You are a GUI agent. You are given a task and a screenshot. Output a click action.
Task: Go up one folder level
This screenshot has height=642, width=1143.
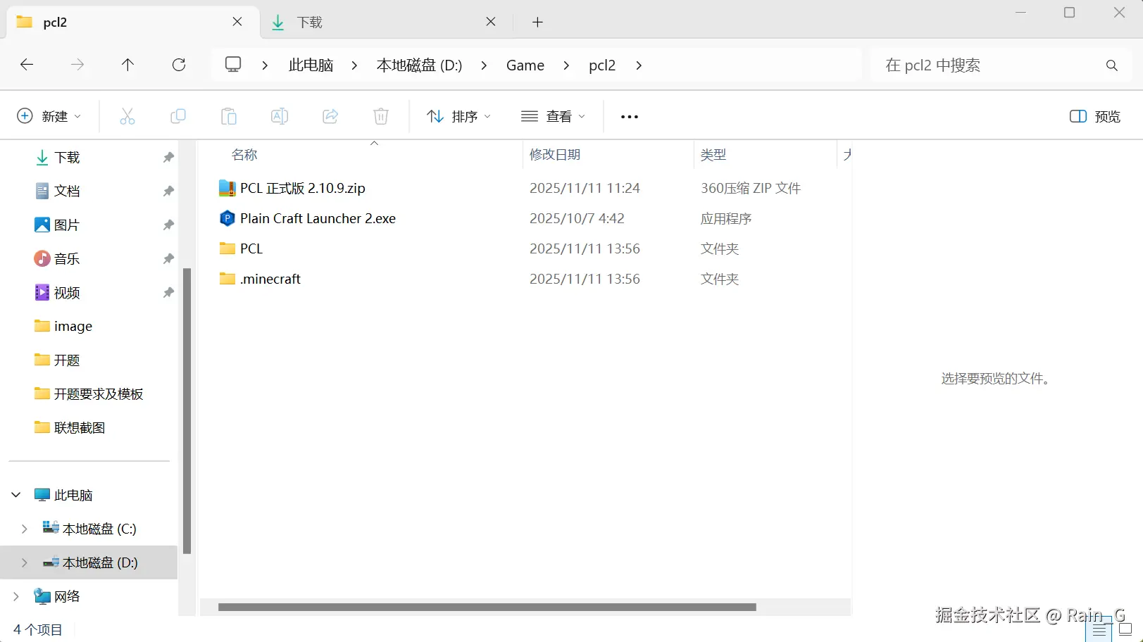(127, 65)
